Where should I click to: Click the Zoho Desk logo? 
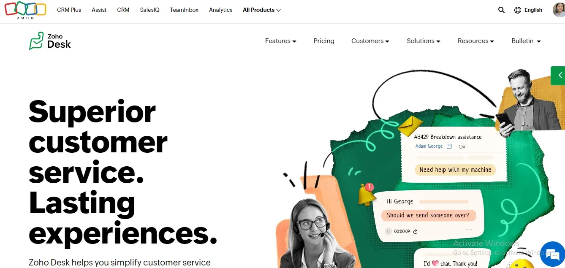point(50,41)
